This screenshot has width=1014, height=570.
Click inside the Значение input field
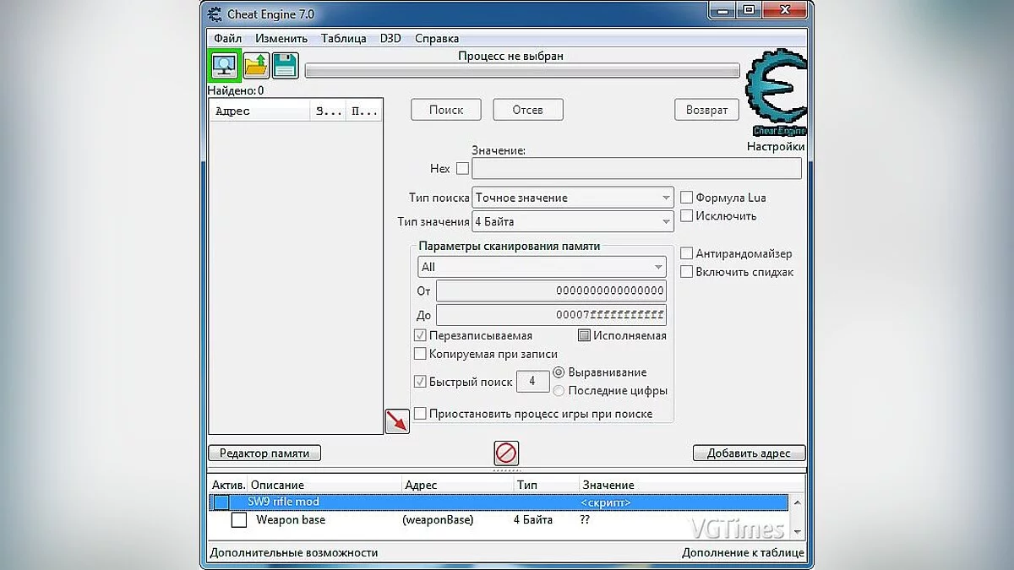[x=635, y=168]
